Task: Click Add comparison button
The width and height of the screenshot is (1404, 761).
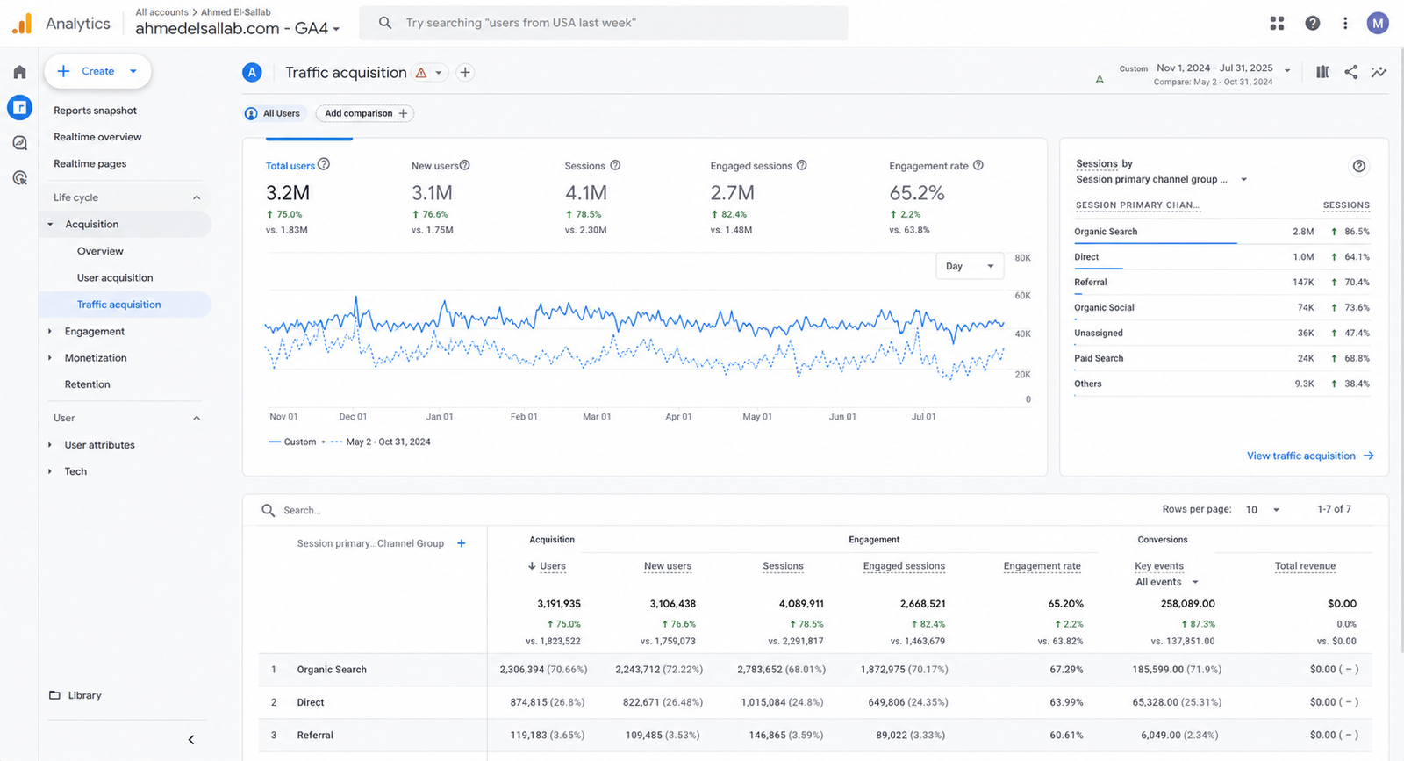Action: click(365, 113)
